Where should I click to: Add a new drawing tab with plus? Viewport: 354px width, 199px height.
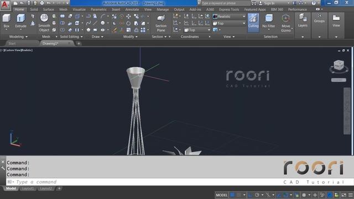coord(79,44)
